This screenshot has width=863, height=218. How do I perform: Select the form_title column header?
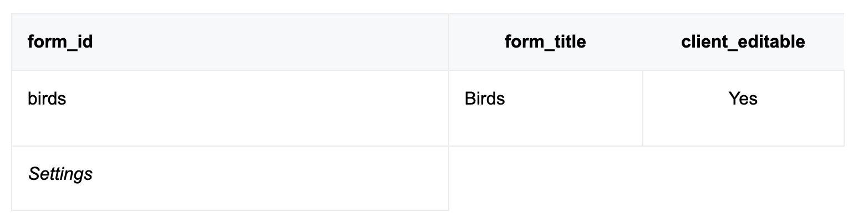tap(546, 42)
